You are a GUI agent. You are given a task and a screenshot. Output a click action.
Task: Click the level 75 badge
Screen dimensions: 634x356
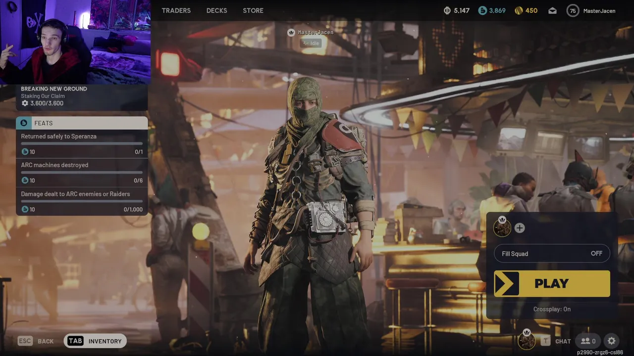pos(573,10)
